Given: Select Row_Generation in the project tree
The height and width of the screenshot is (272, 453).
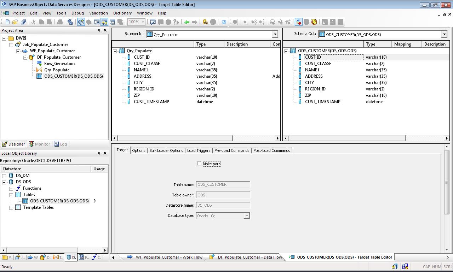Looking at the screenshot, I should pos(59,64).
